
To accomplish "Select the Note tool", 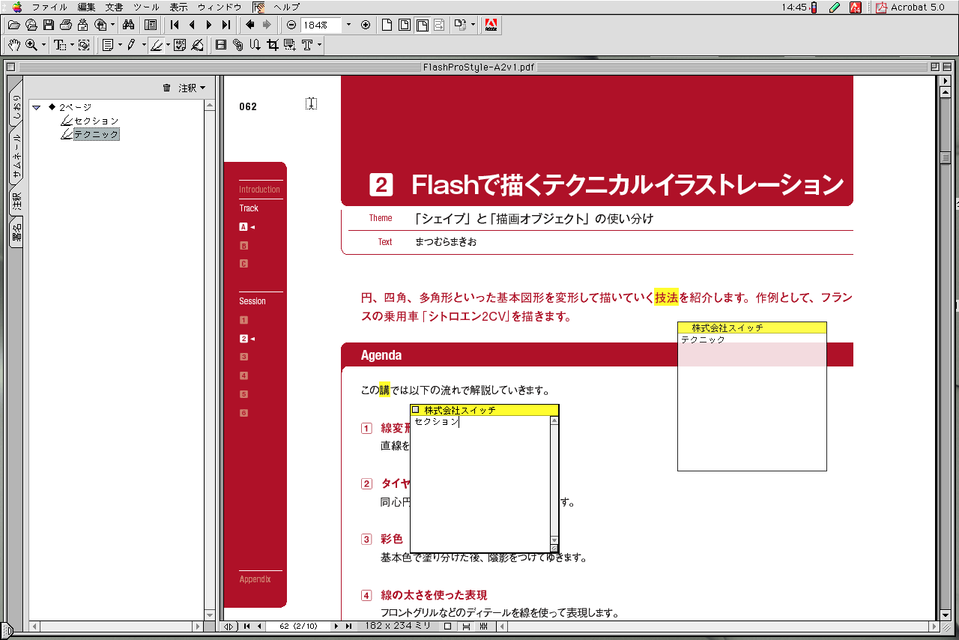I will pyautogui.click(x=108, y=45).
